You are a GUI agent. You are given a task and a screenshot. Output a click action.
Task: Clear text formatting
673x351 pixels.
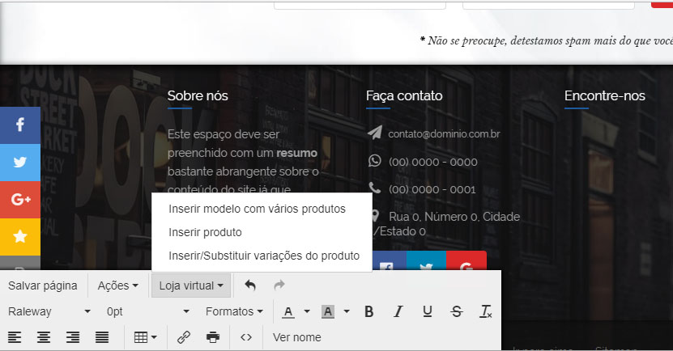(x=485, y=311)
